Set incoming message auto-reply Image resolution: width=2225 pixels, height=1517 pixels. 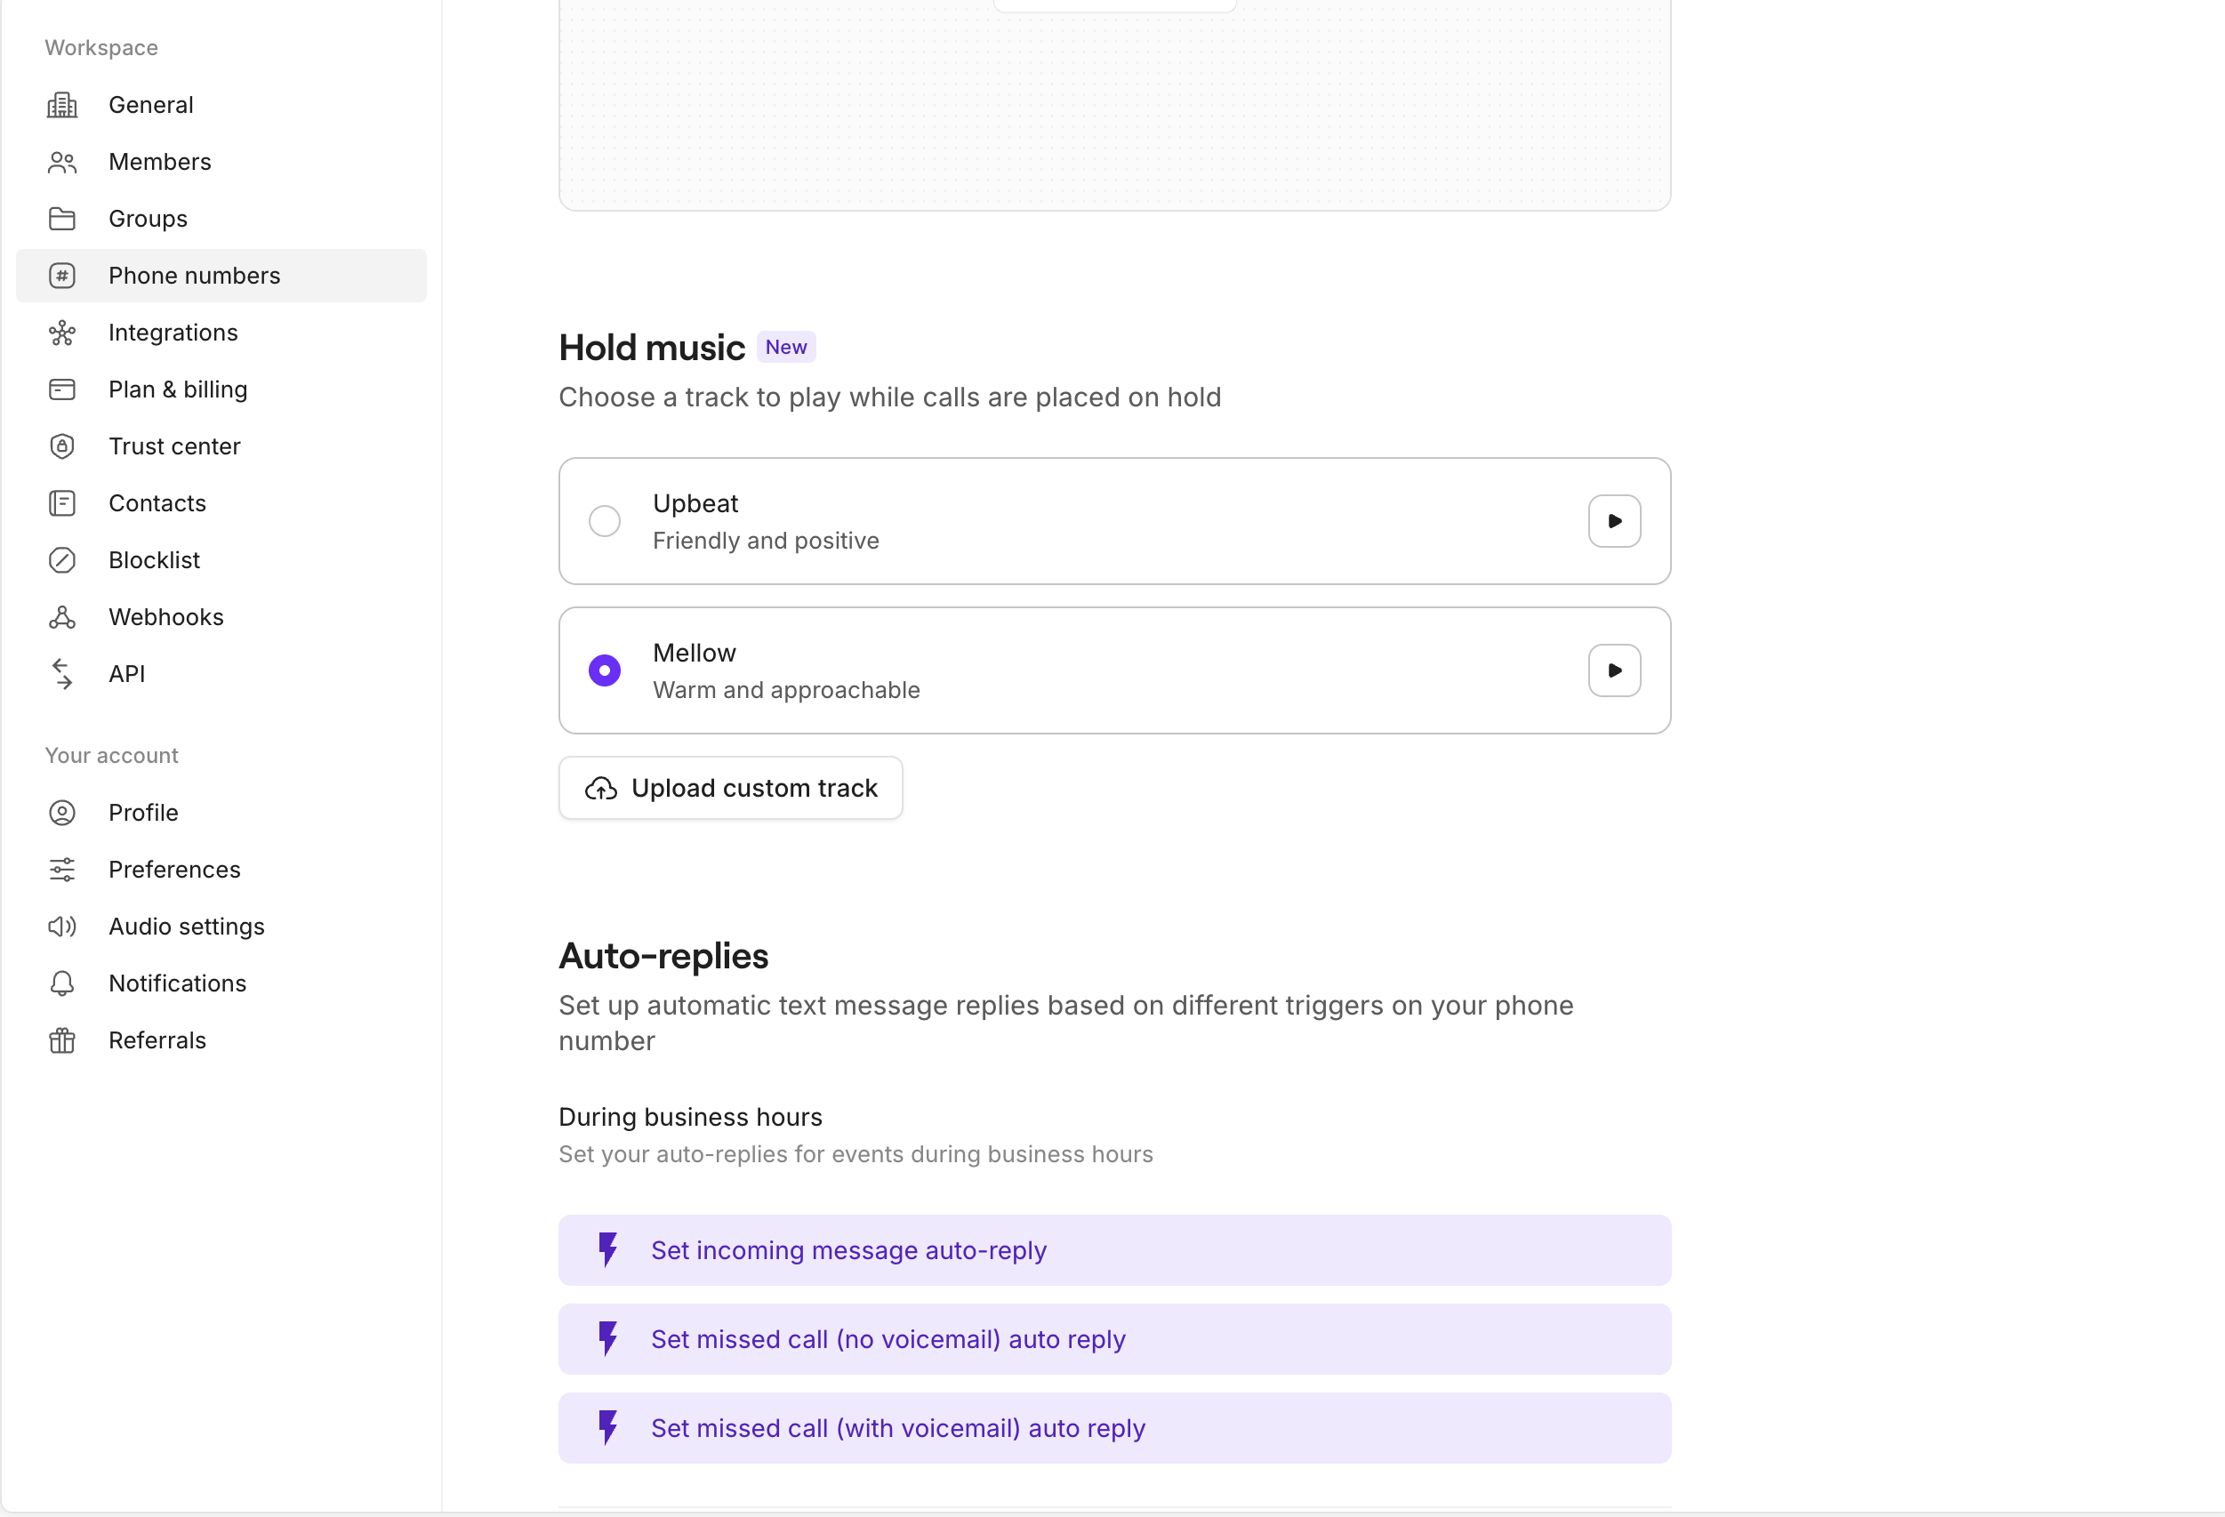848,1250
